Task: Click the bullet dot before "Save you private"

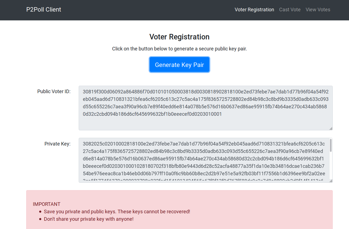Action: click(x=40, y=212)
